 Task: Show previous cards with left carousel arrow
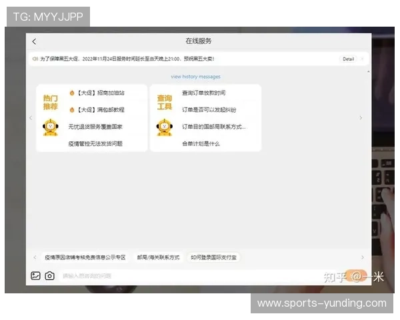[31, 118]
